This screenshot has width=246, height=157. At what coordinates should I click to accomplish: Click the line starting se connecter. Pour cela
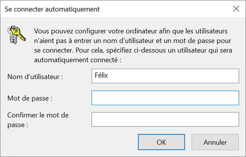click(133, 51)
